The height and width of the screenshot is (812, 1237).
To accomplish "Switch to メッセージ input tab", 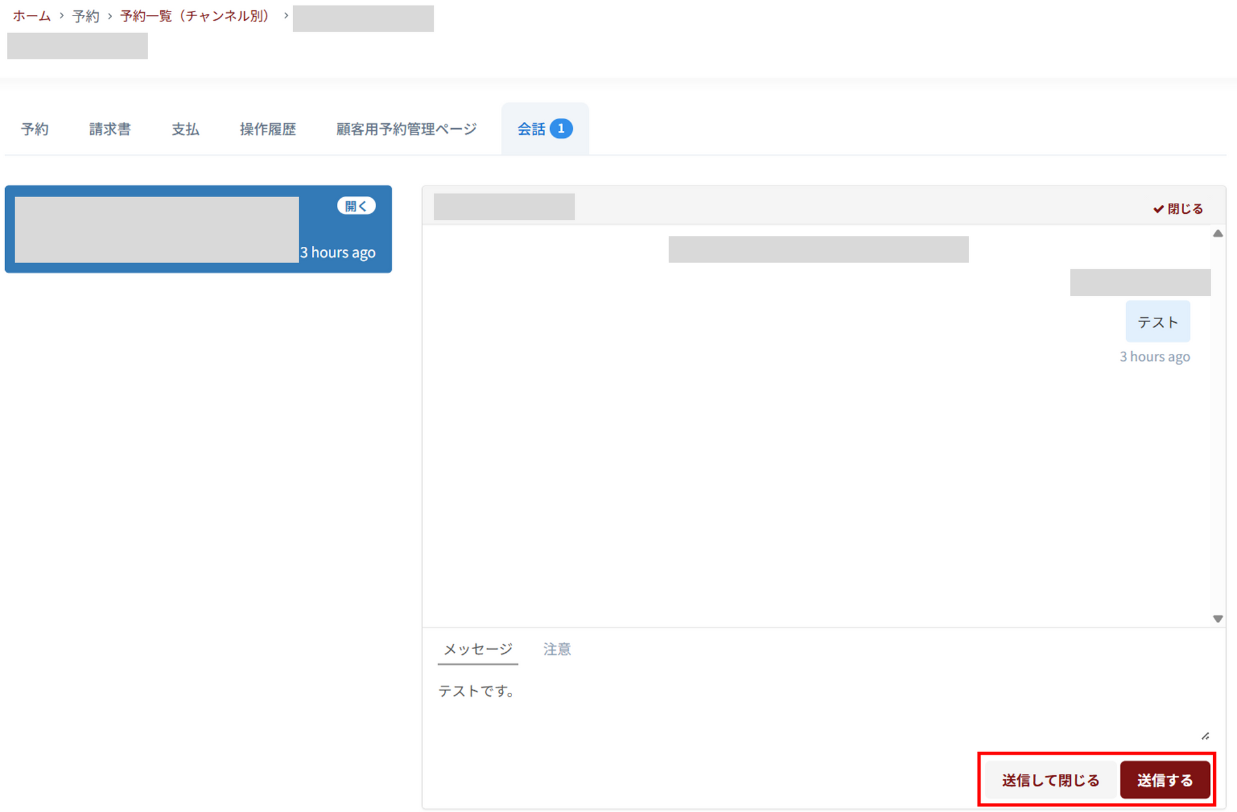I will tap(478, 650).
